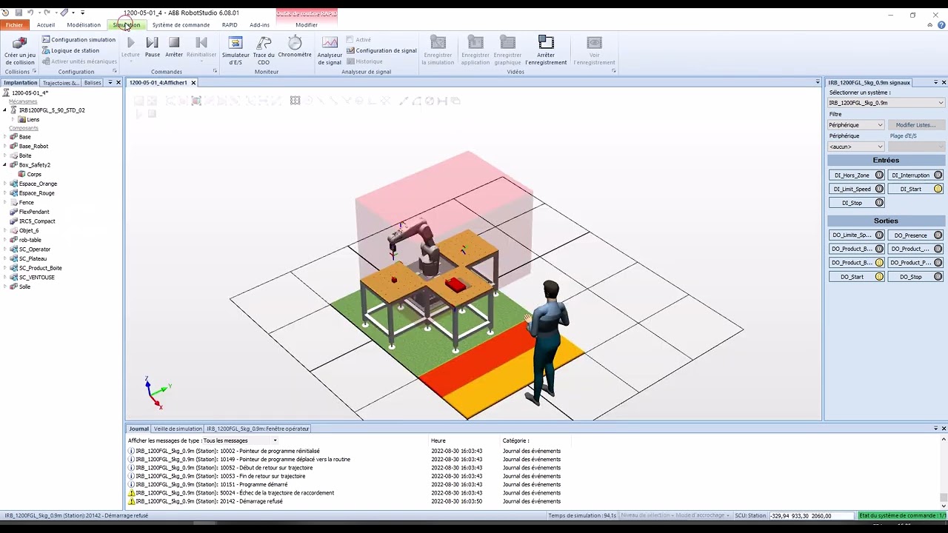Viewport: 948px width, 533px height.
Task: Toggle DI_Limit_Speed input signal
Action: 856,189
